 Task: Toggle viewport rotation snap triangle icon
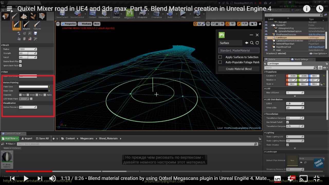click(x=227, y=24)
